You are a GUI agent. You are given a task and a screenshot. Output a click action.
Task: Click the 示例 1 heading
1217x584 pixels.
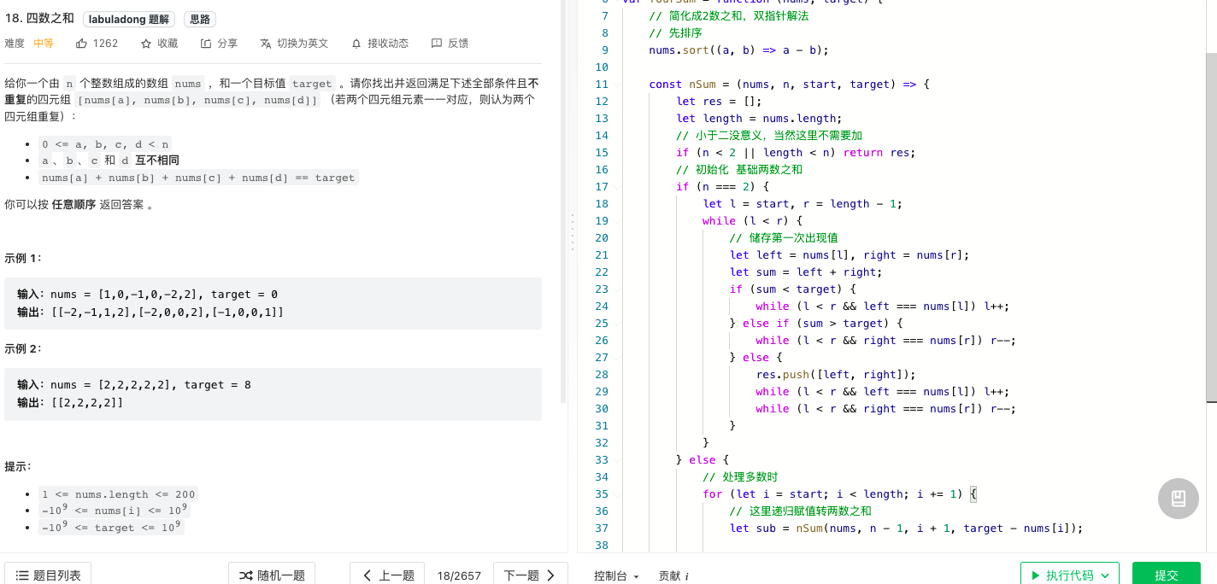[x=23, y=258]
